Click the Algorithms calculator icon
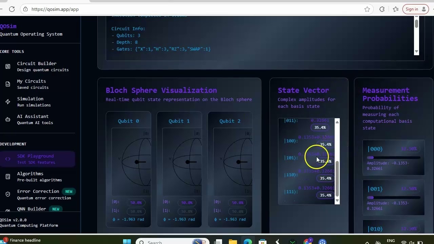Screen dimensions: 434x244 click(x=8, y=177)
